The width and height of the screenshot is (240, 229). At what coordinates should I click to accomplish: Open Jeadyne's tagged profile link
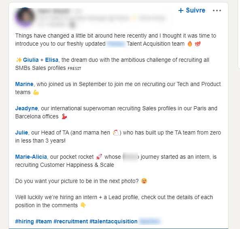[x=26, y=108]
